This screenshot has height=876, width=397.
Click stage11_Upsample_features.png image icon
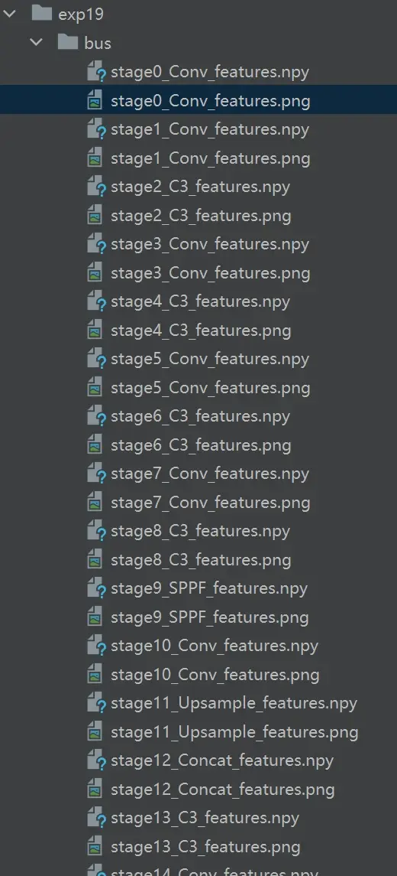[95, 732]
